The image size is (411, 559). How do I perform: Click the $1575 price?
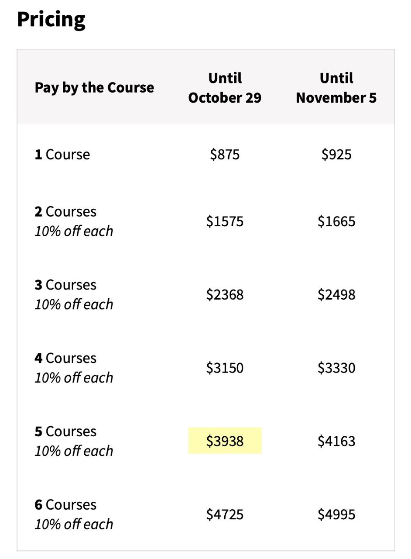click(x=225, y=221)
